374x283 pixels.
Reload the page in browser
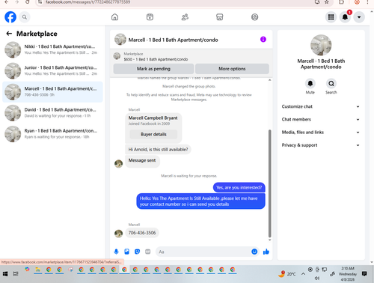pos(28,2)
